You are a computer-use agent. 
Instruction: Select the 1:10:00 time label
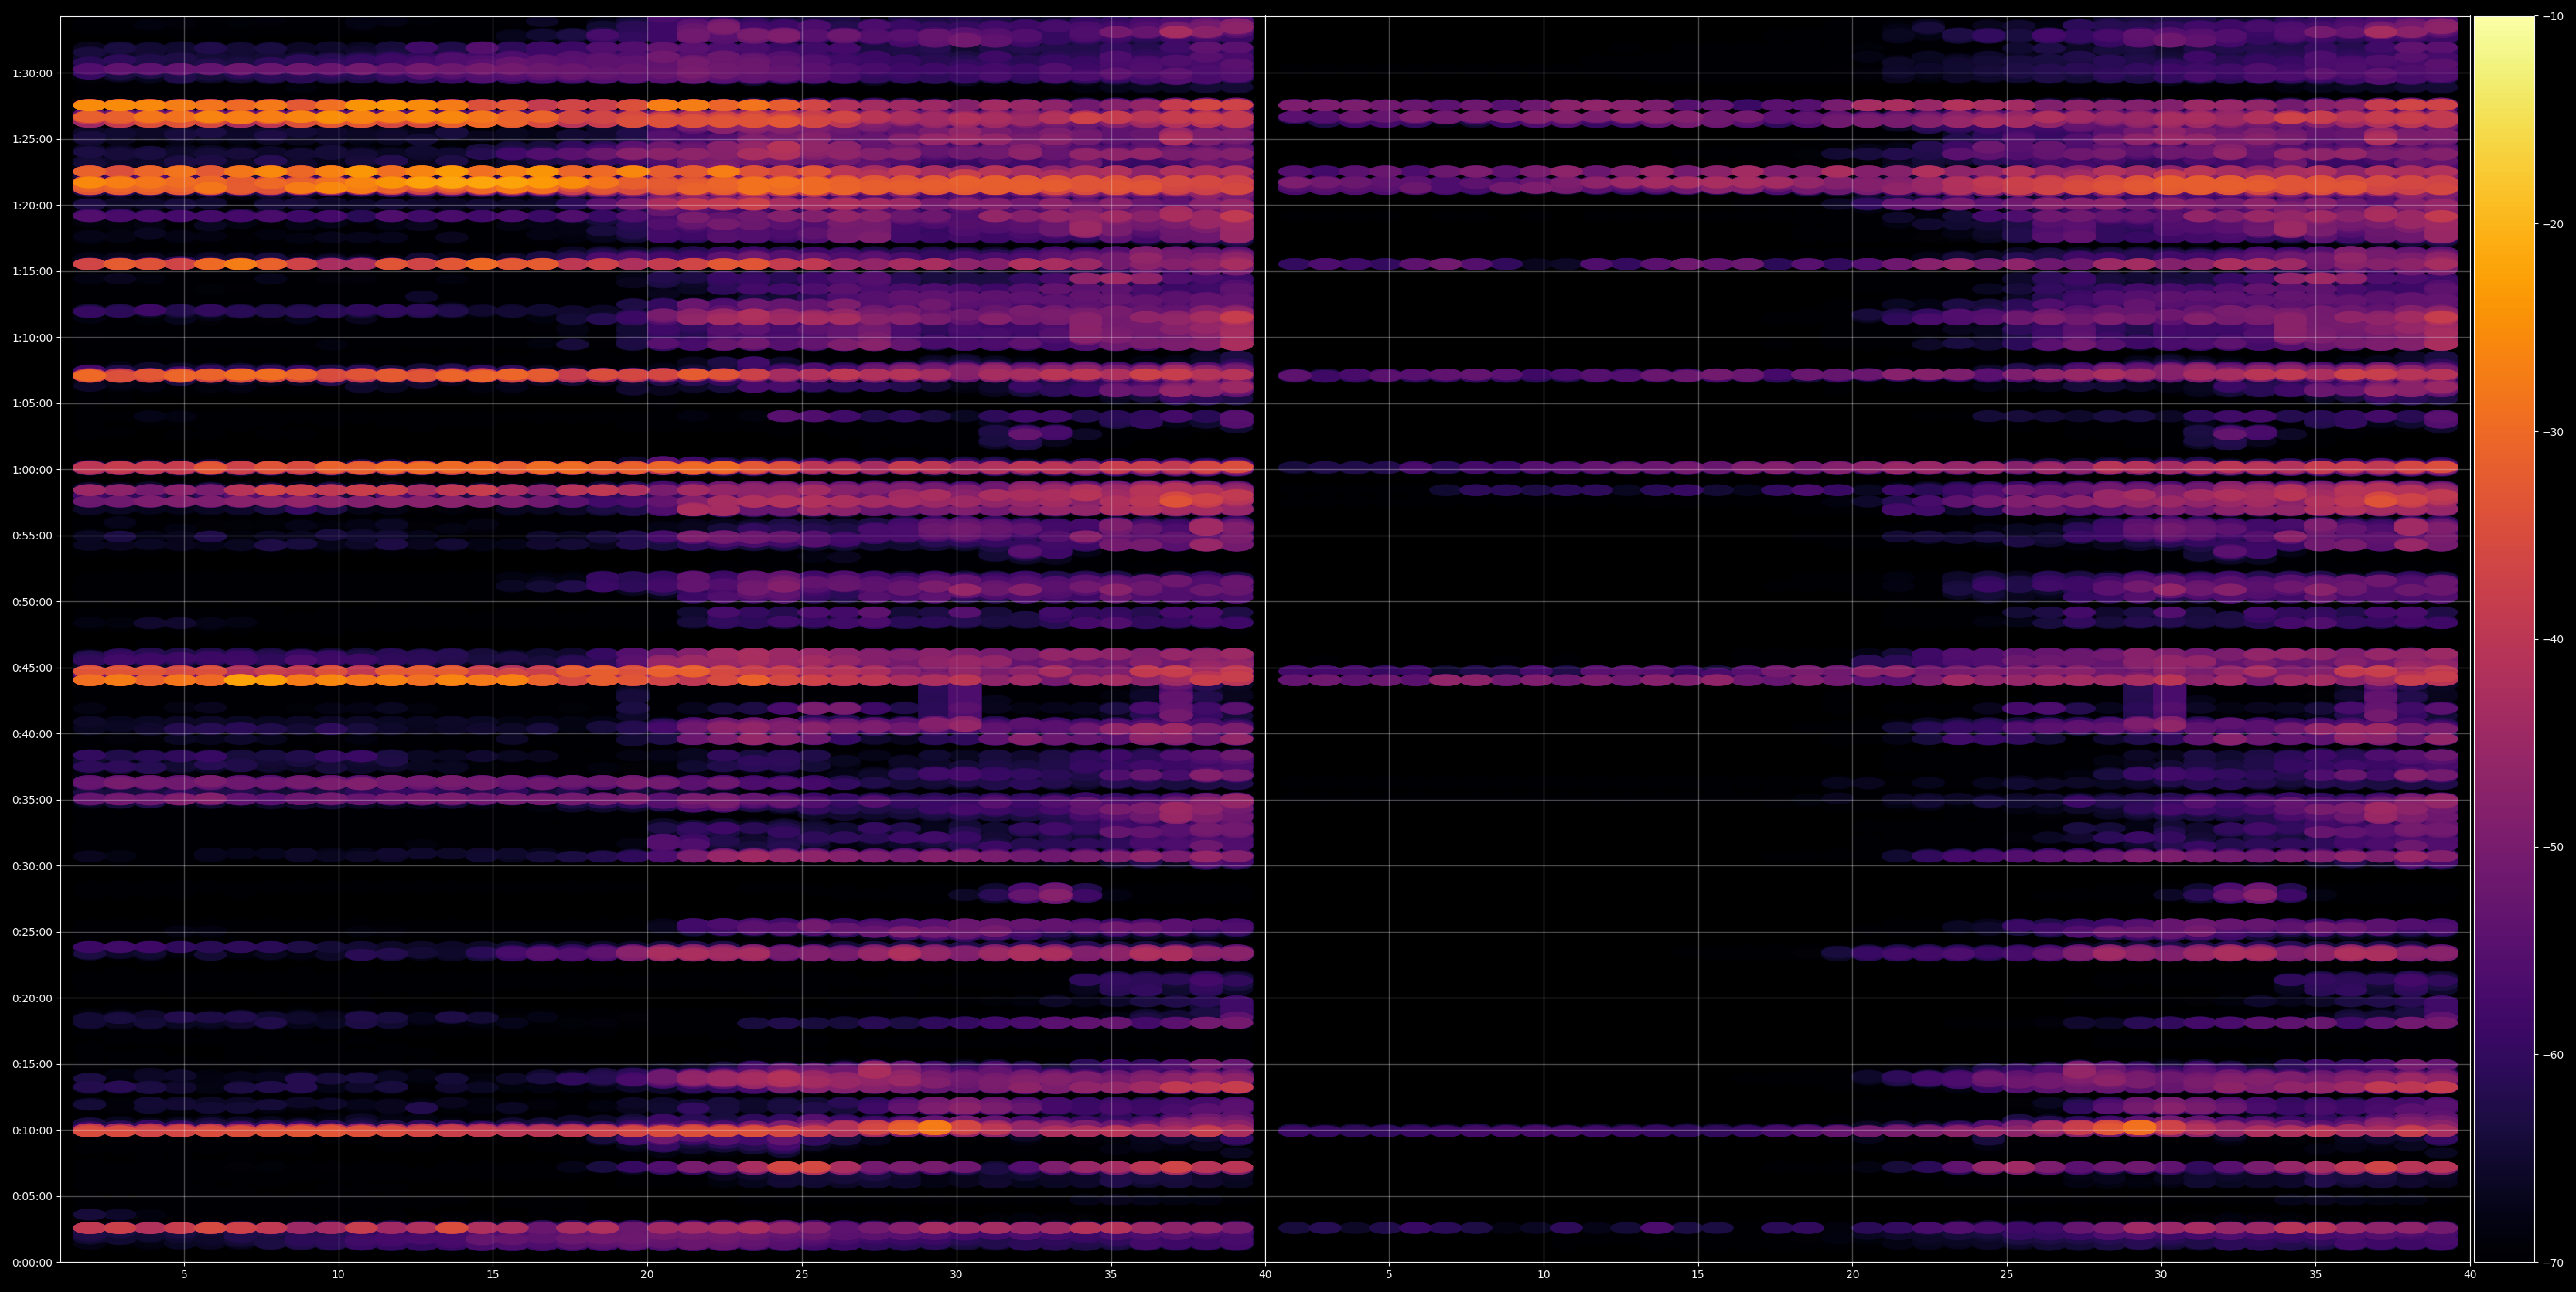[32, 338]
